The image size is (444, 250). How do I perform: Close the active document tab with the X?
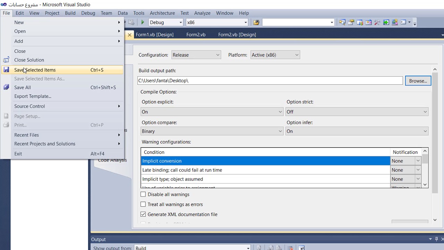pyautogui.click(x=129, y=35)
